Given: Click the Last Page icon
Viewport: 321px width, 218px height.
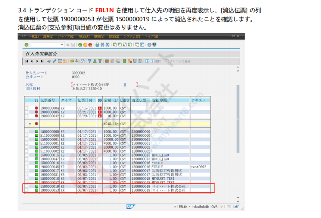Looking at the screenshot, I should tap(130, 45).
